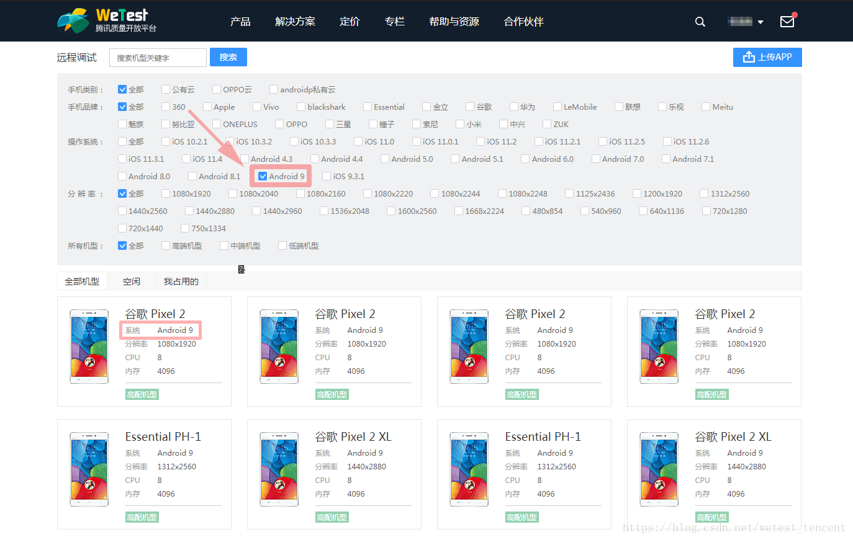Viewport: 853px width, 540px height.
Task: Click 高配机型 tag on first Essential PH-1
Action: coord(142,517)
